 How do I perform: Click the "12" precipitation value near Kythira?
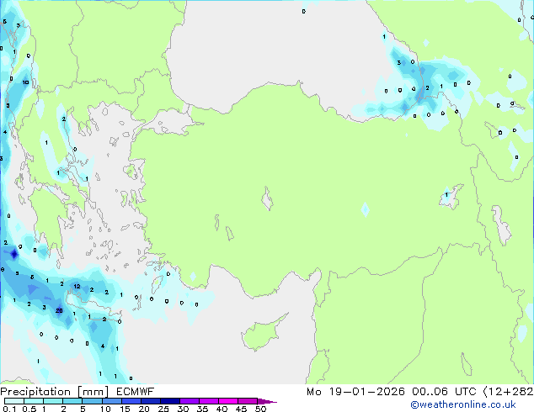point(77,286)
